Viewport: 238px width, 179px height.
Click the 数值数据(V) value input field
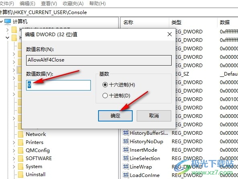click(58, 85)
